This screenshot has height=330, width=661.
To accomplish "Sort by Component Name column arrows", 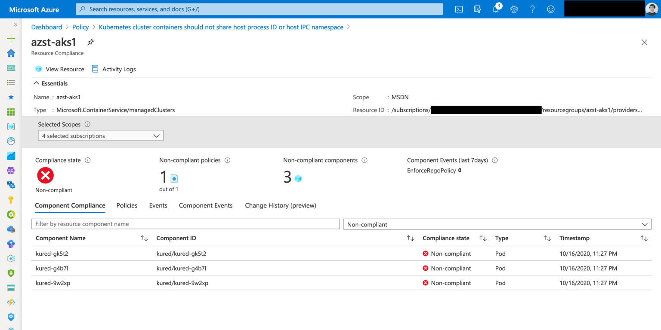I will (x=144, y=238).
